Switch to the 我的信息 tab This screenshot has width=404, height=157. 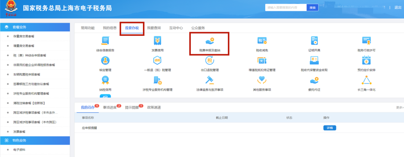click(x=110, y=28)
